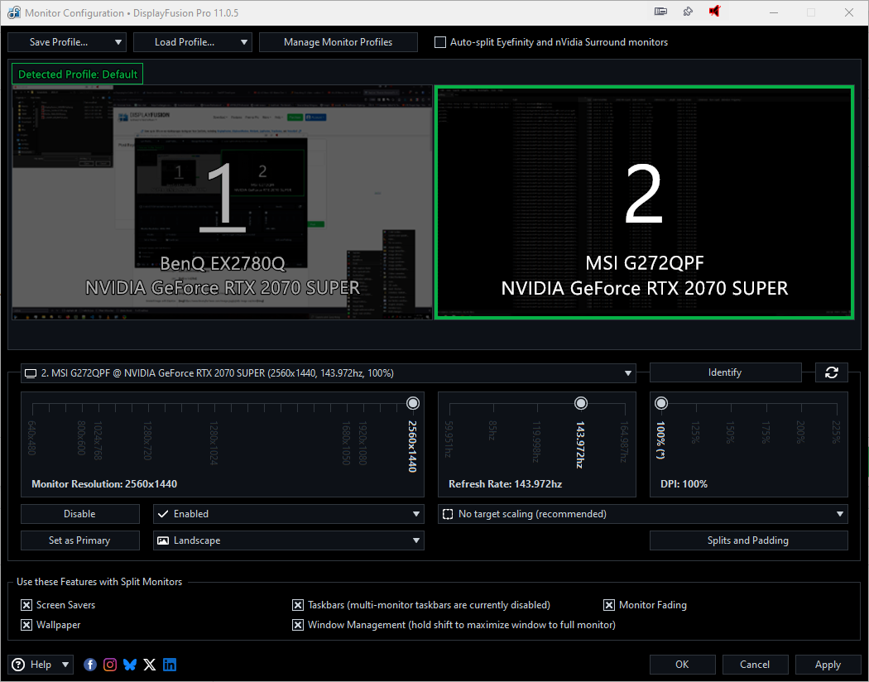Click the pin icon in the title bar
This screenshot has height=682, width=869.
(688, 12)
